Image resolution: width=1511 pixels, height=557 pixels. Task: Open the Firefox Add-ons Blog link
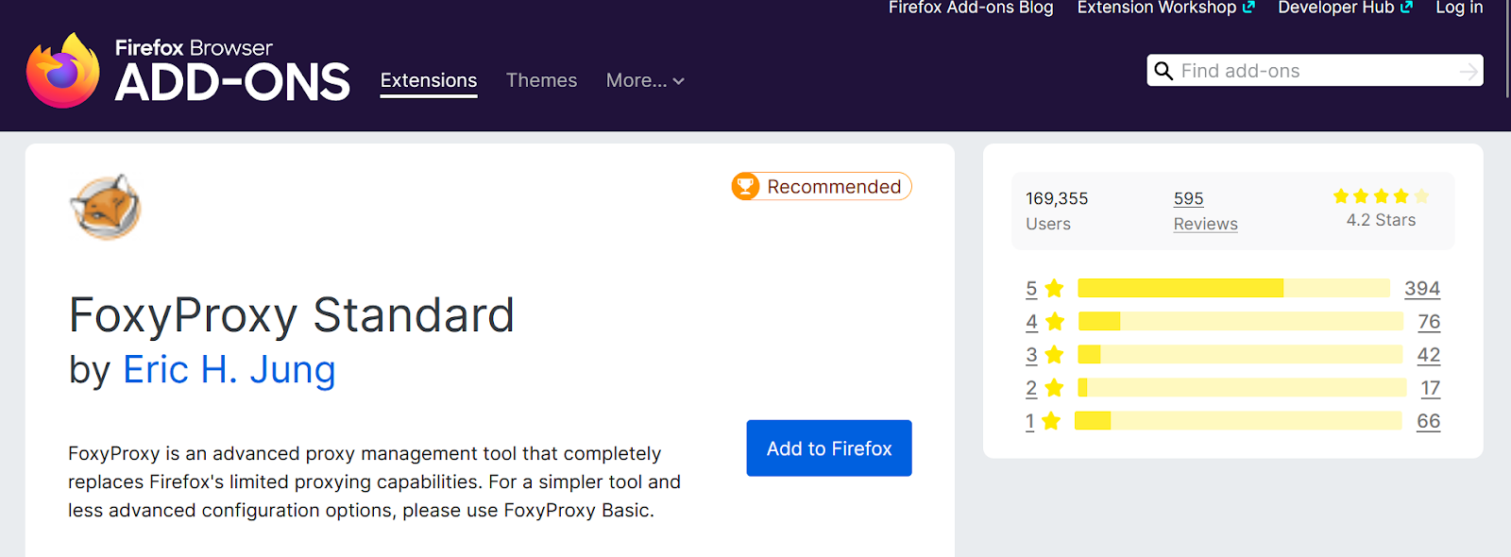[971, 8]
